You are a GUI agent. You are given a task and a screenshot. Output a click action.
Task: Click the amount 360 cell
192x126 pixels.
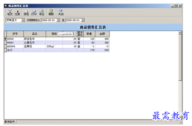coord(102,43)
